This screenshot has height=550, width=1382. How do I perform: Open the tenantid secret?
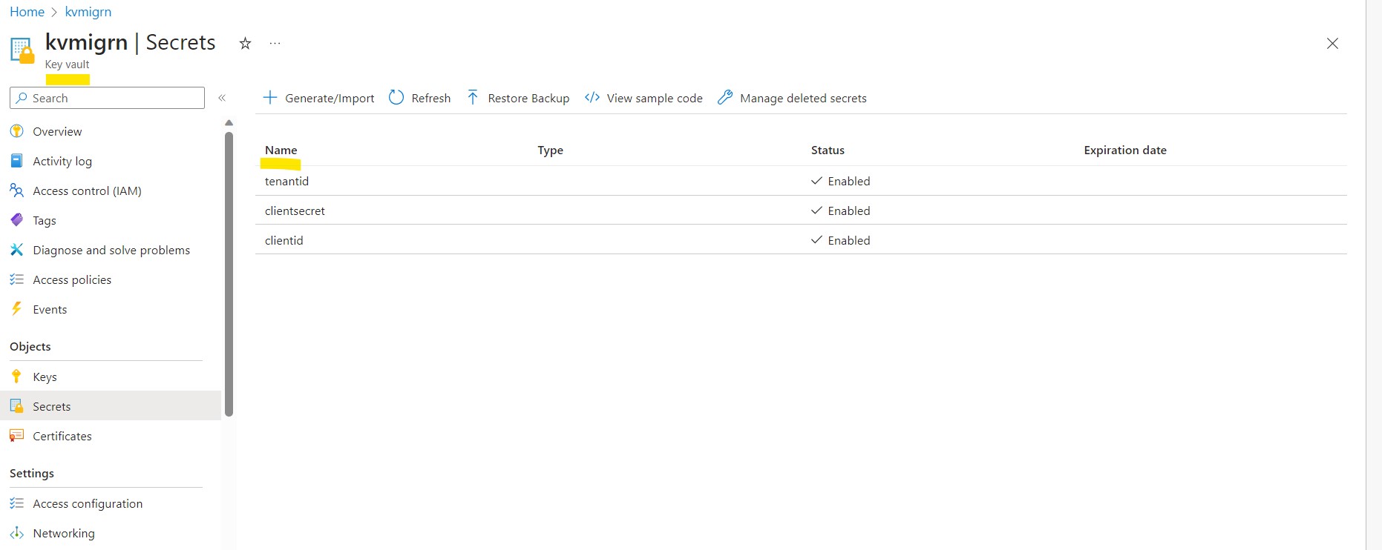pos(286,181)
